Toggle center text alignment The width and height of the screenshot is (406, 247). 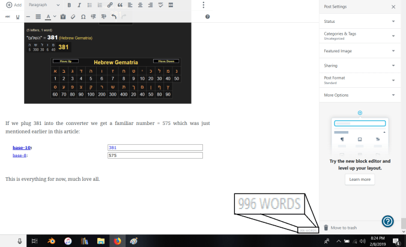pos(140,5)
